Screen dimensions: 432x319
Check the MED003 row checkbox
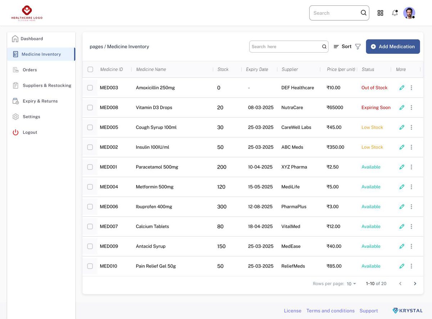coord(90,88)
